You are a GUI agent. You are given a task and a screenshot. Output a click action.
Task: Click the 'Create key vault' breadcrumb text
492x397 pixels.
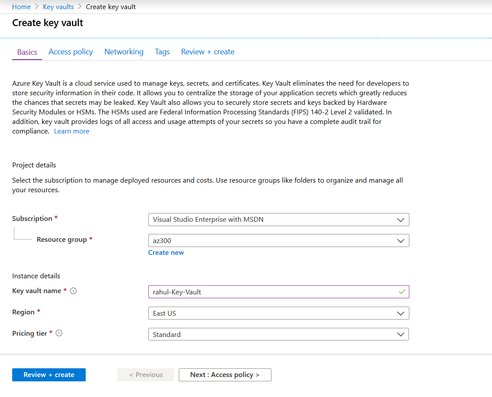tap(111, 7)
